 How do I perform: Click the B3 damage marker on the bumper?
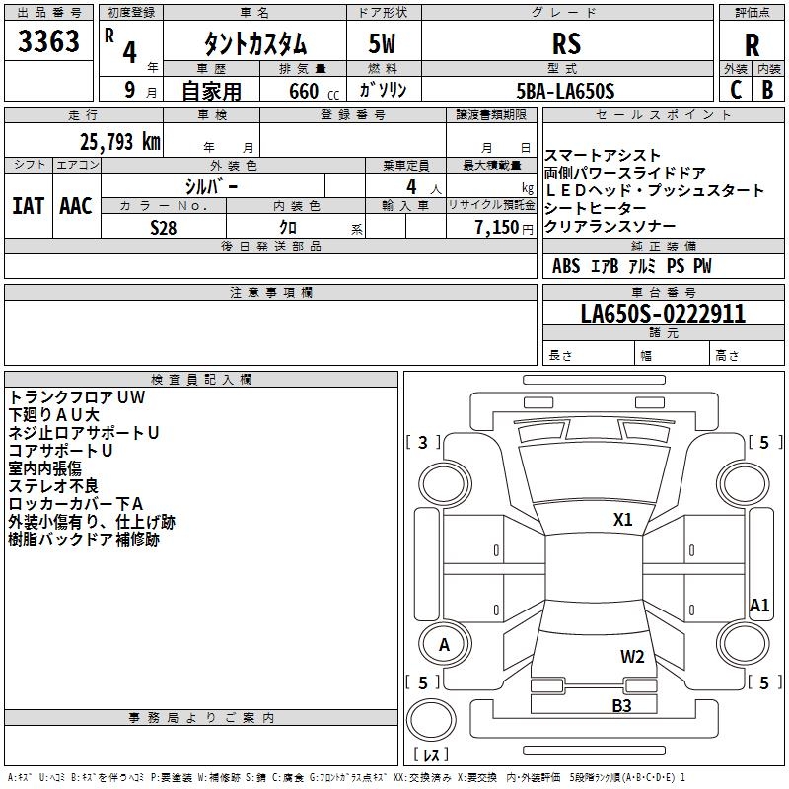[x=621, y=705]
